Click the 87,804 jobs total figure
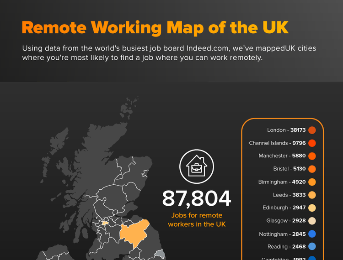This screenshot has height=260, width=343. tap(197, 198)
